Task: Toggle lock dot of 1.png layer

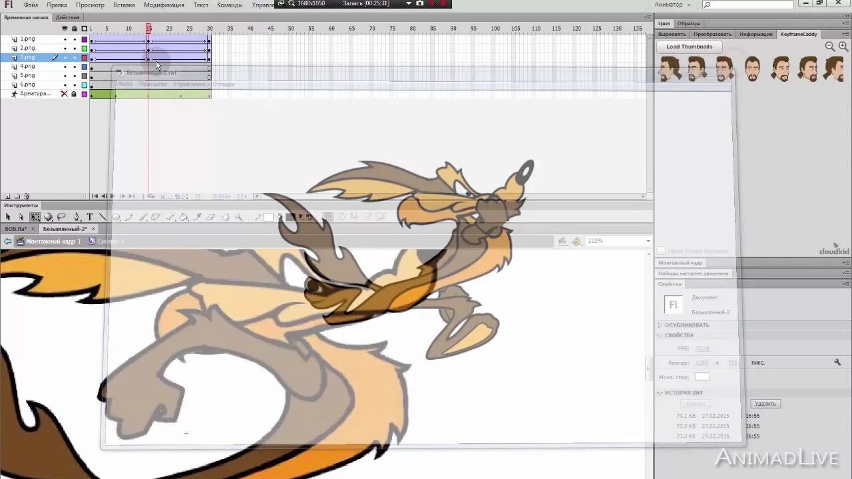Action: click(x=75, y=39)
